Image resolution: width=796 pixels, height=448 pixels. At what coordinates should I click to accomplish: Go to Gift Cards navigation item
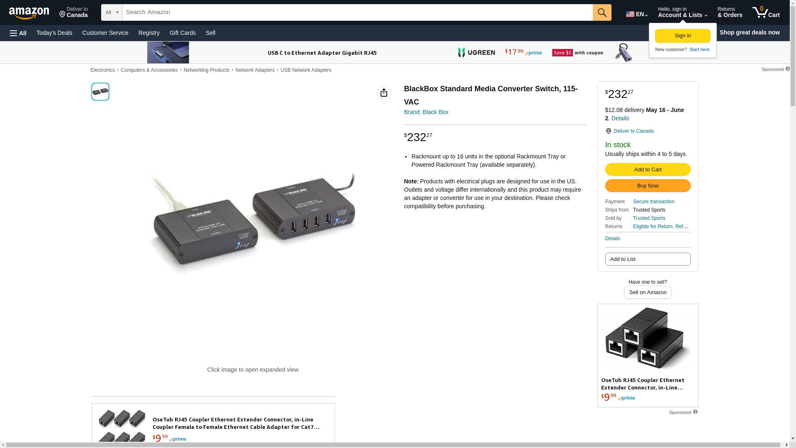(x=182, y=33)
